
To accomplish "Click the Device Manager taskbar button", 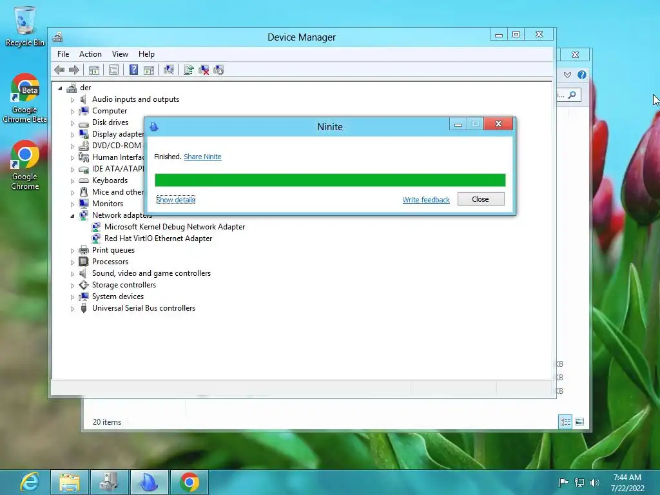I will 109,482.
